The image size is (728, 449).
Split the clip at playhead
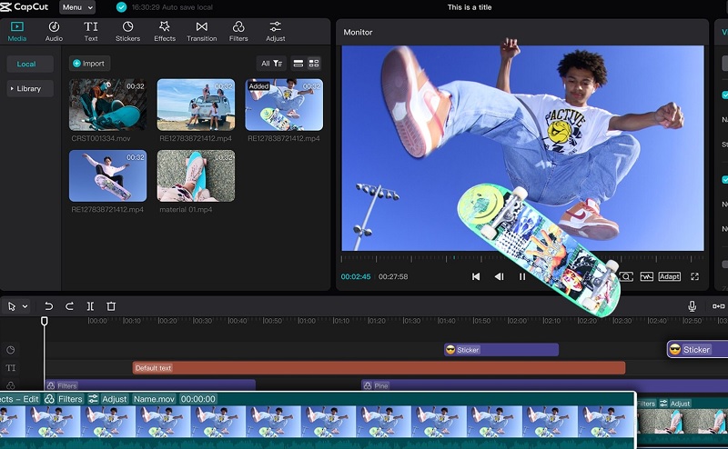[x=90, y=306]
